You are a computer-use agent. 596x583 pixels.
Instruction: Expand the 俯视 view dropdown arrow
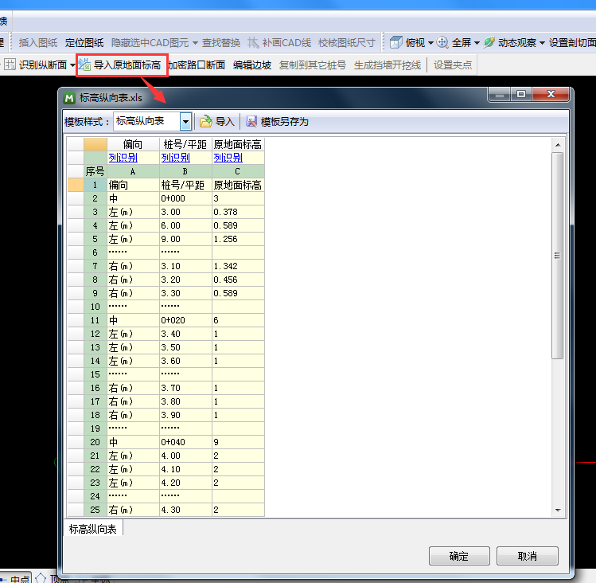pos(430,42)
